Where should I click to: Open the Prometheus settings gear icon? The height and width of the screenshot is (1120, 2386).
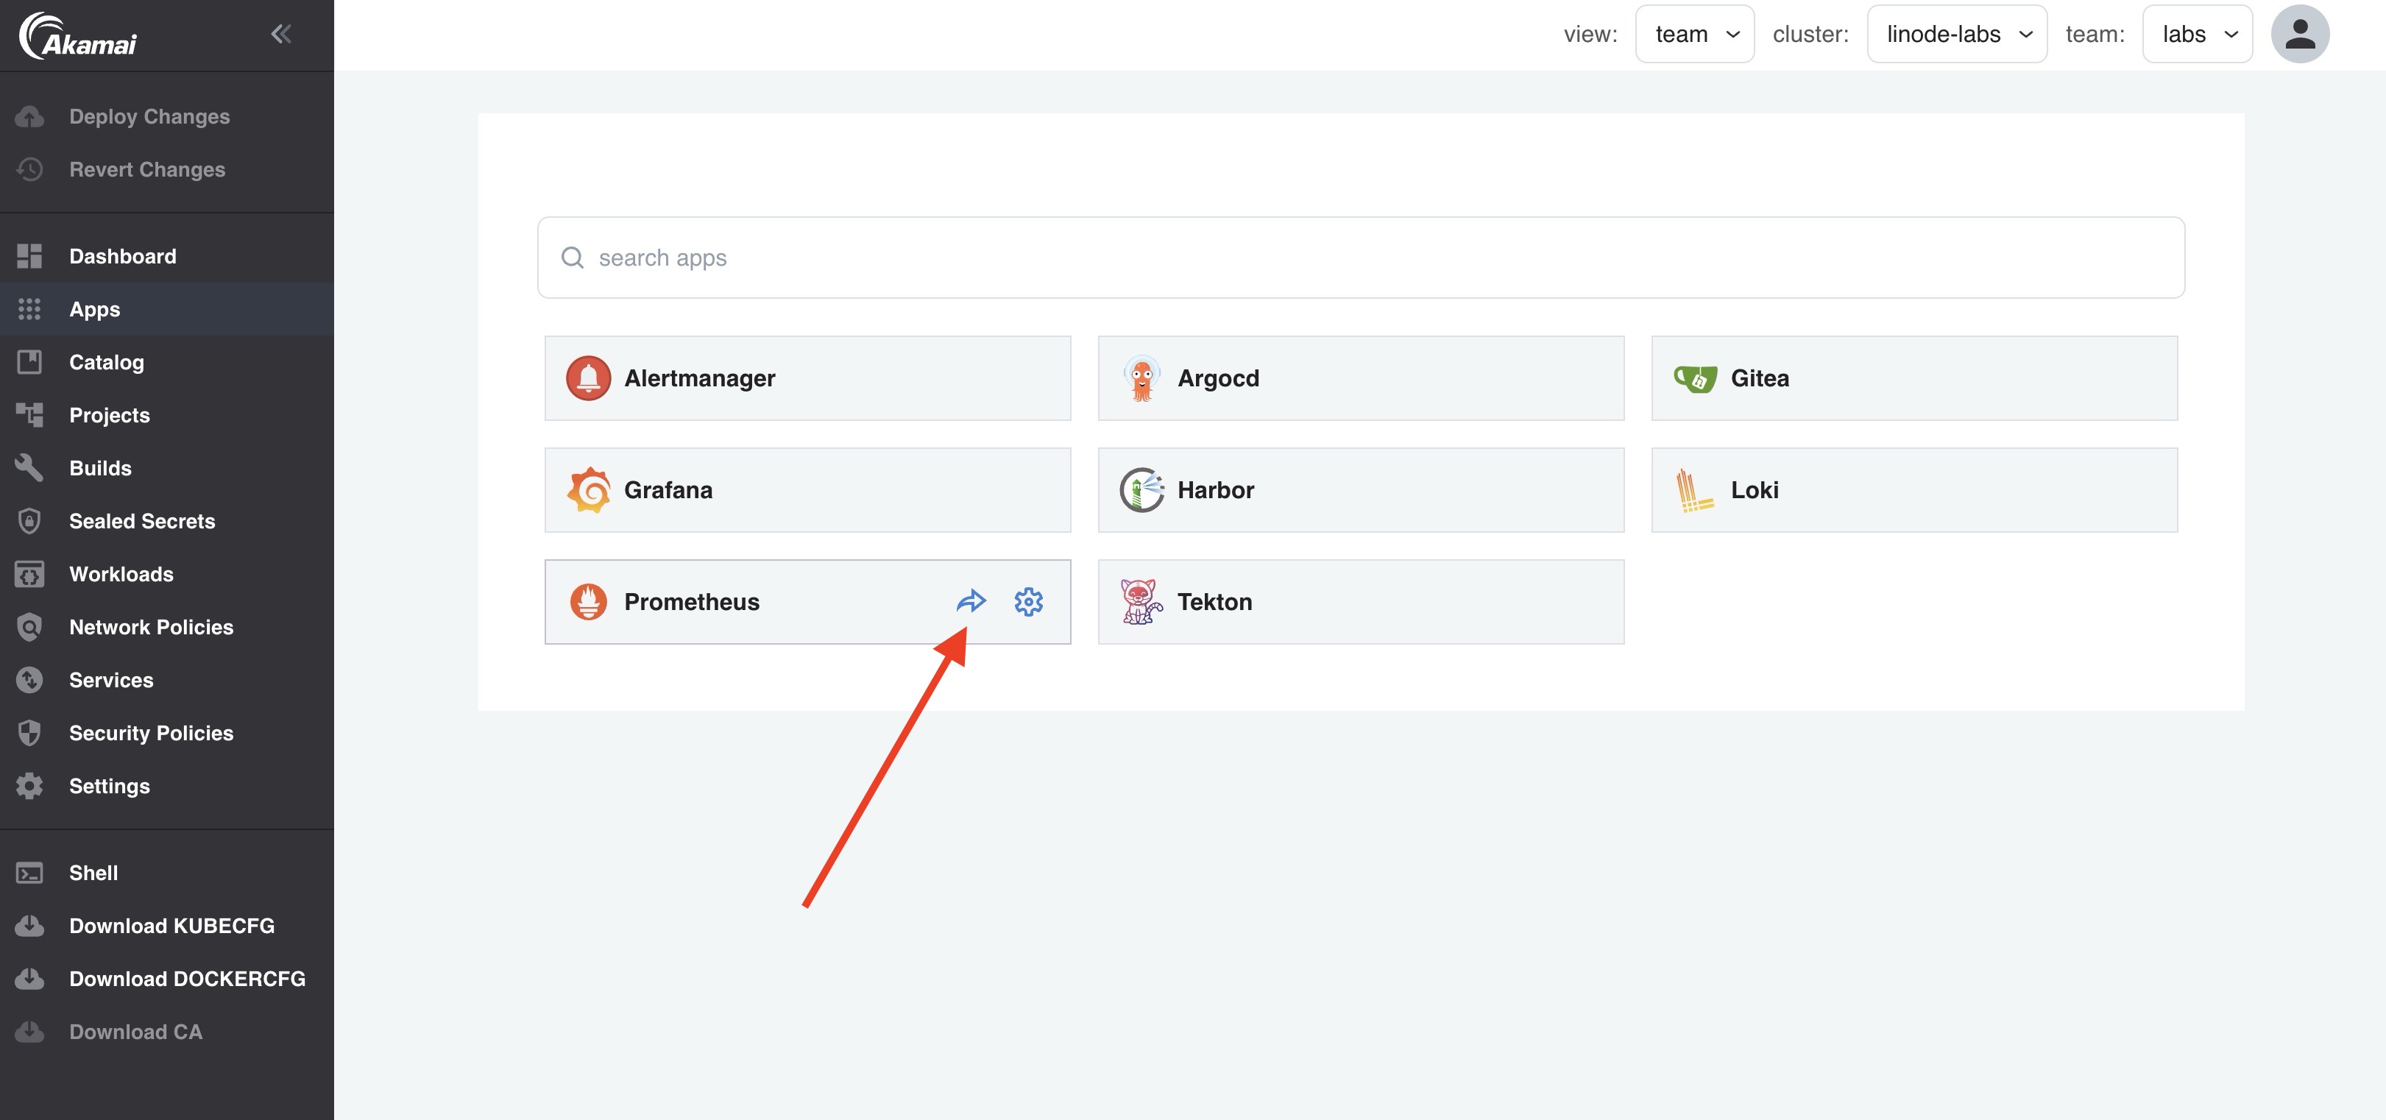pos(1029,601)
